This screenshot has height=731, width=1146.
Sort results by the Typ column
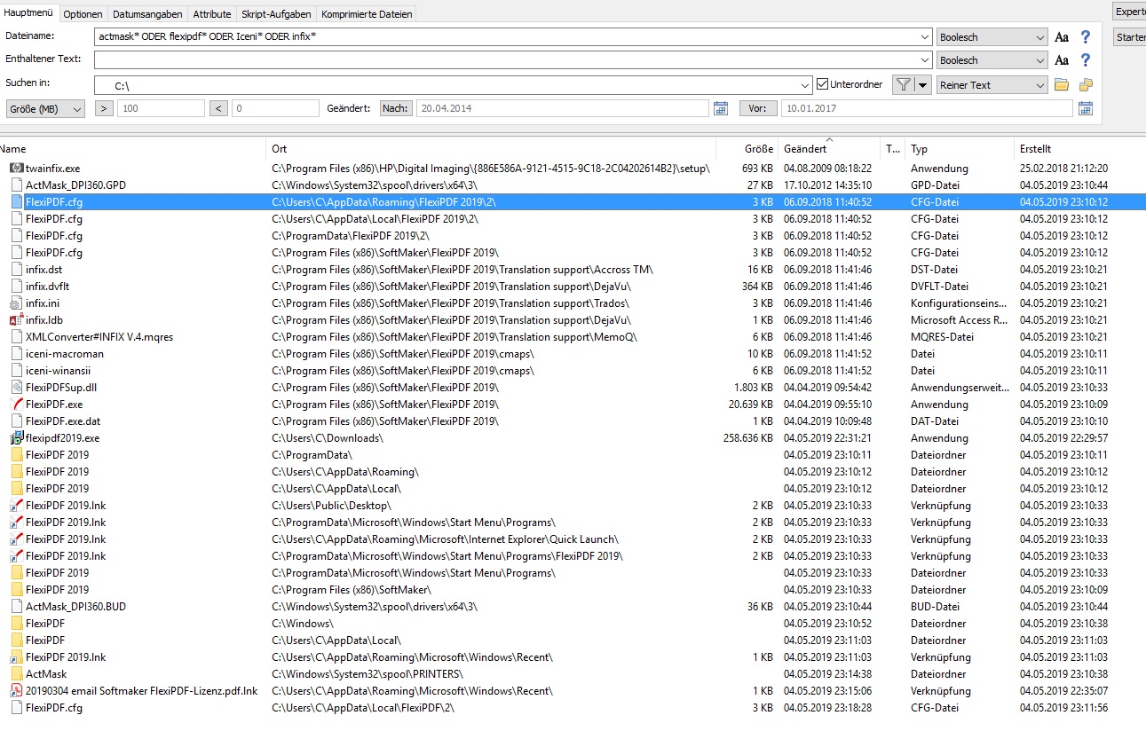point(960,149)
